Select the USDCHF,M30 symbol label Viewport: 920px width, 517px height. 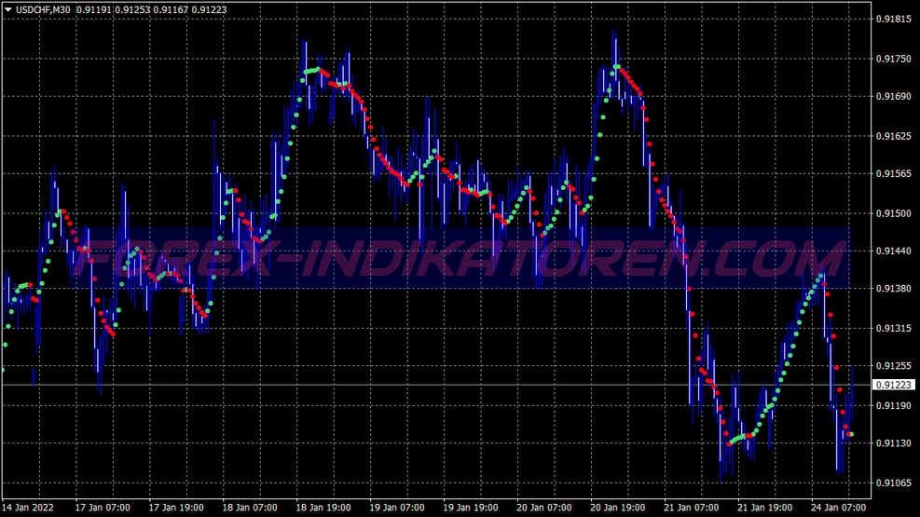coord(44,10)
